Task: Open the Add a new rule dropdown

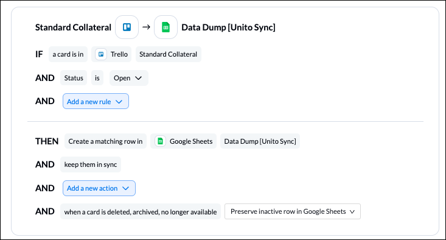Action: coord(96,101)
